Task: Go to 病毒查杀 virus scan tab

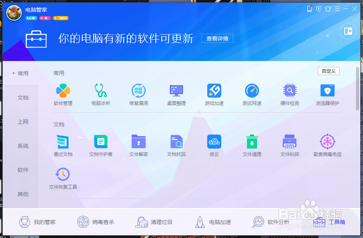Action: 95,222
